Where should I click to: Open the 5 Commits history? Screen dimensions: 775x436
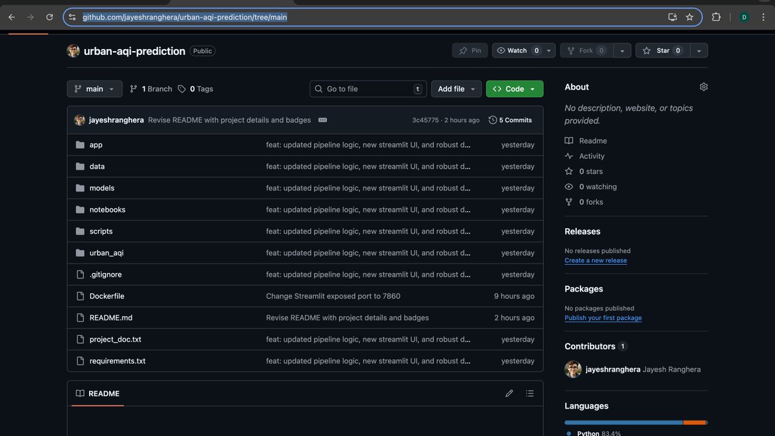pos(510,120)
